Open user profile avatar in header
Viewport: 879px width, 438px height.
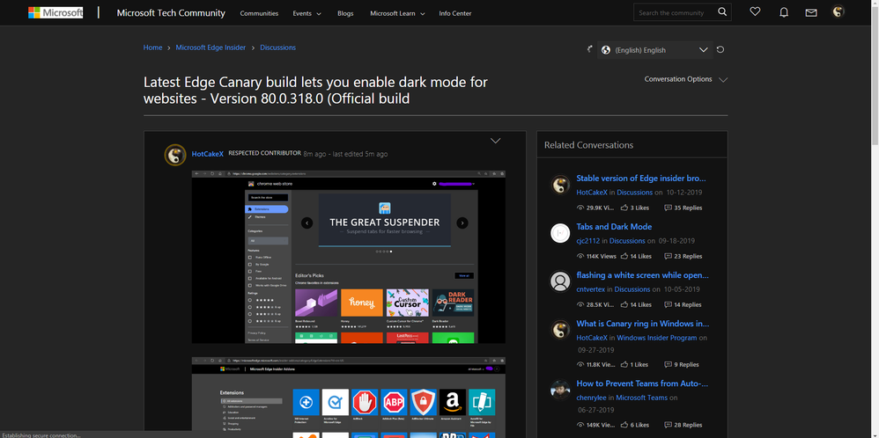pos(838,11)
